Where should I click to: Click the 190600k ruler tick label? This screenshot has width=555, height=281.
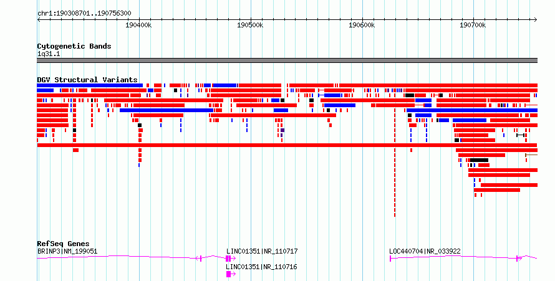point(362,26)
